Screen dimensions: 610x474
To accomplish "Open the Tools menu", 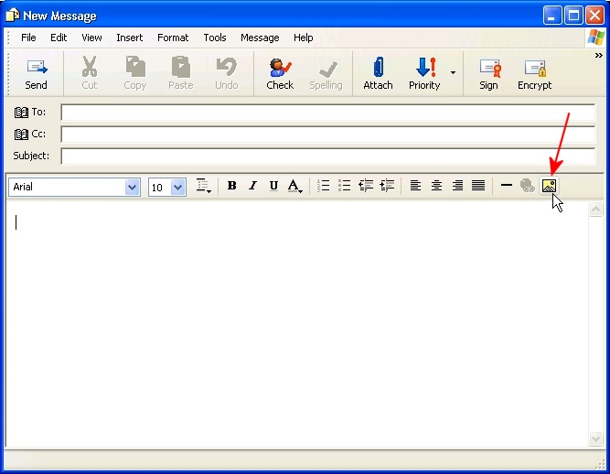I will [x=215, y=38].
